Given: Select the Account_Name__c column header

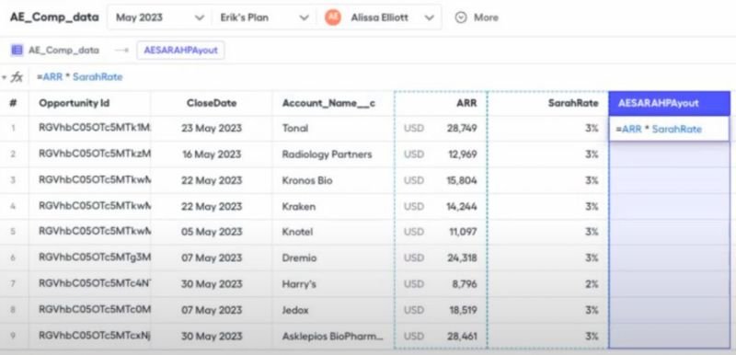Looking at the screenshot, I should tap(333, 103).
